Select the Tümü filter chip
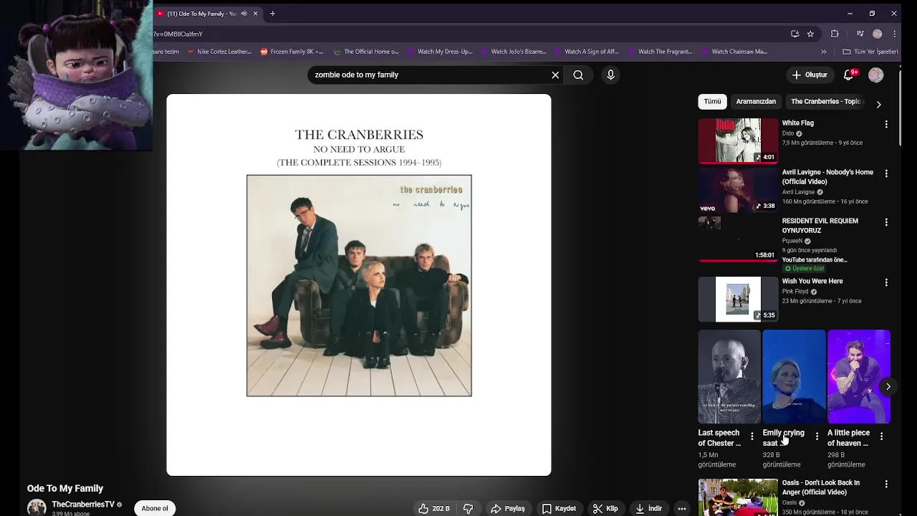 (x=712, y=102)
